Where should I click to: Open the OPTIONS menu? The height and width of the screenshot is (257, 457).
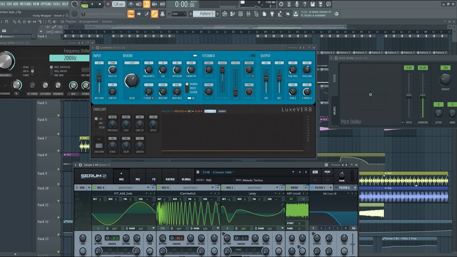tap(46, 4)
